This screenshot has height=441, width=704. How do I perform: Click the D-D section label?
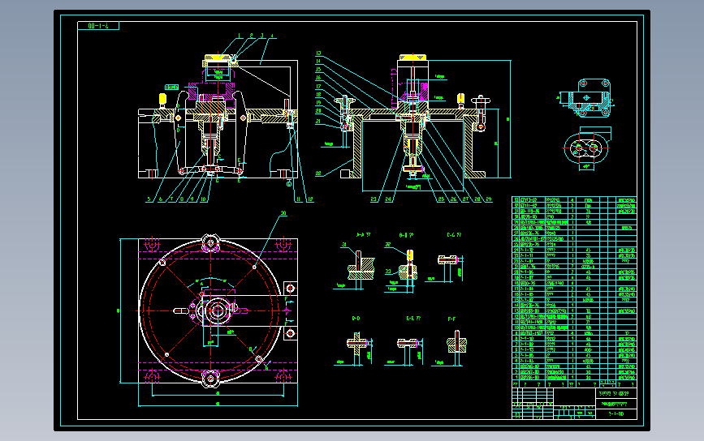356,319
